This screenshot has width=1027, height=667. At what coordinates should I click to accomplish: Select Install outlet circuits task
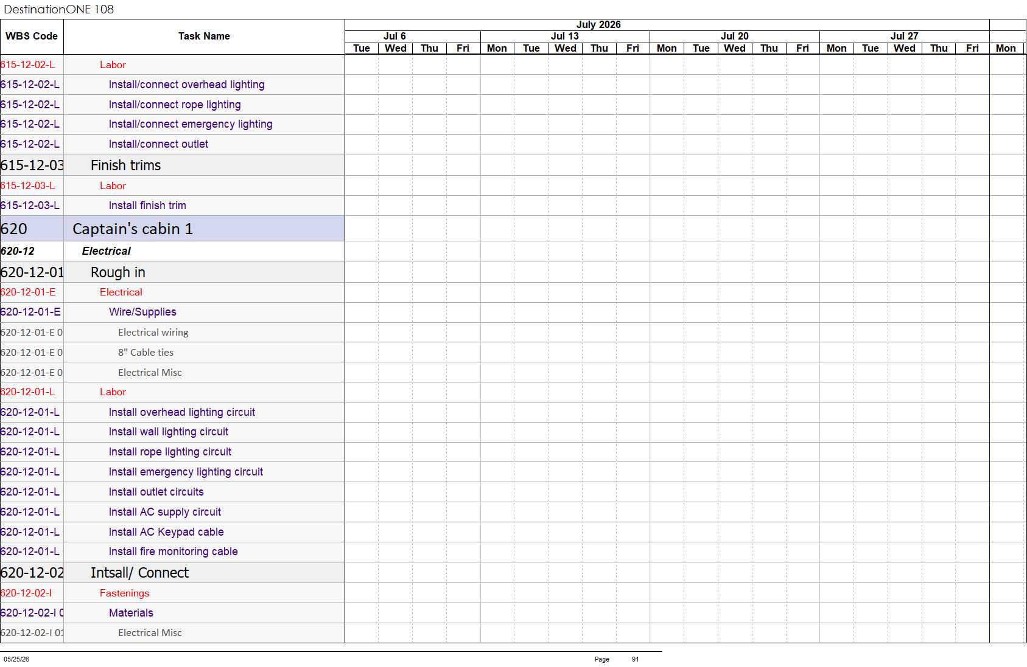click(156, 492)
